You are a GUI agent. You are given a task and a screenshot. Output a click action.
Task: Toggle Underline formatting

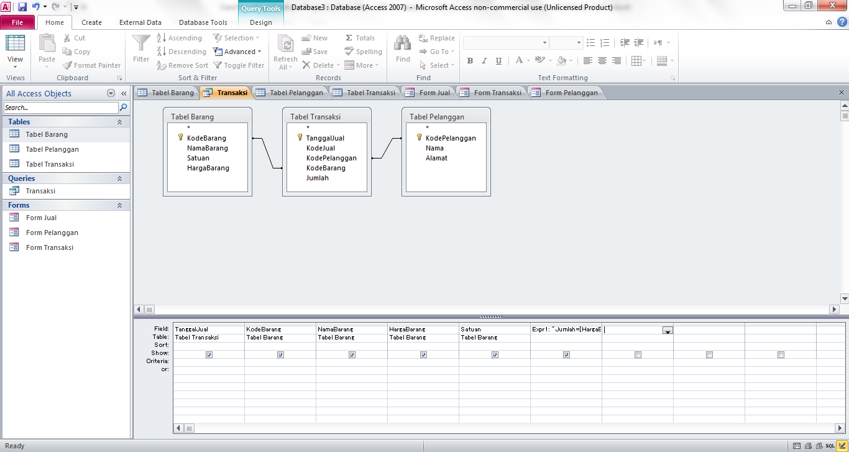point(498,60)
